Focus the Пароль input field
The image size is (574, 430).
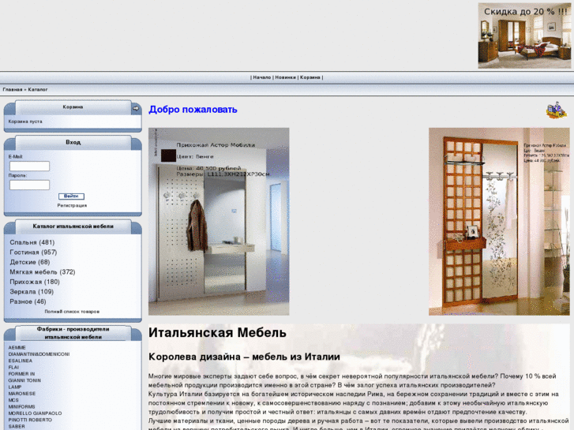tap(29, 185)
